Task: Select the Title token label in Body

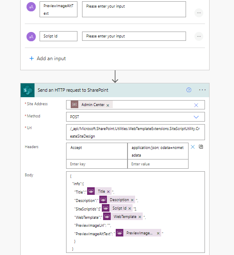Action: 101,191
